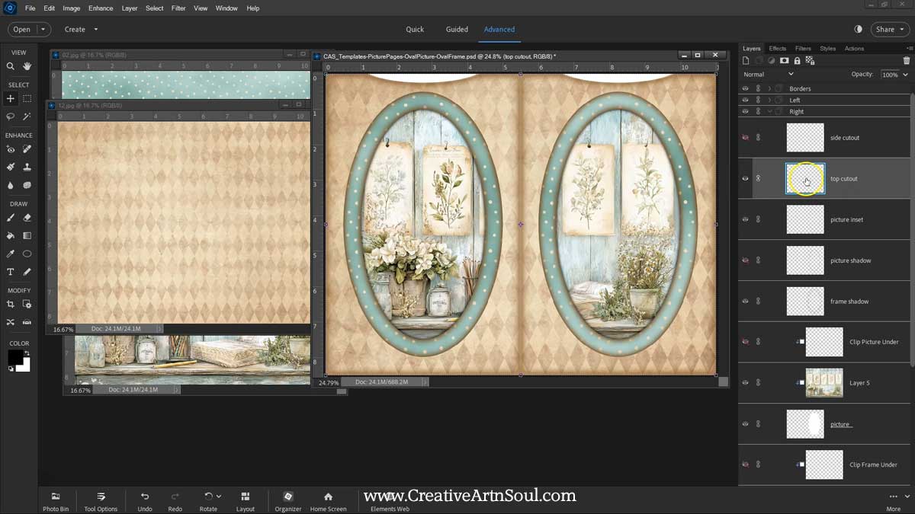Switch to the Effects panel tab
Viewport: 915px width, 514px height.
[778, 49]
